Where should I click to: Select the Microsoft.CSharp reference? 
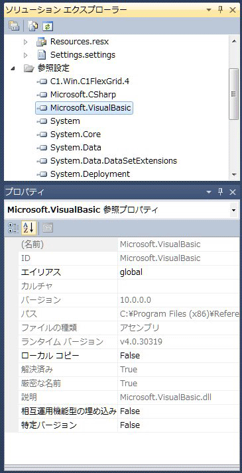83,95
